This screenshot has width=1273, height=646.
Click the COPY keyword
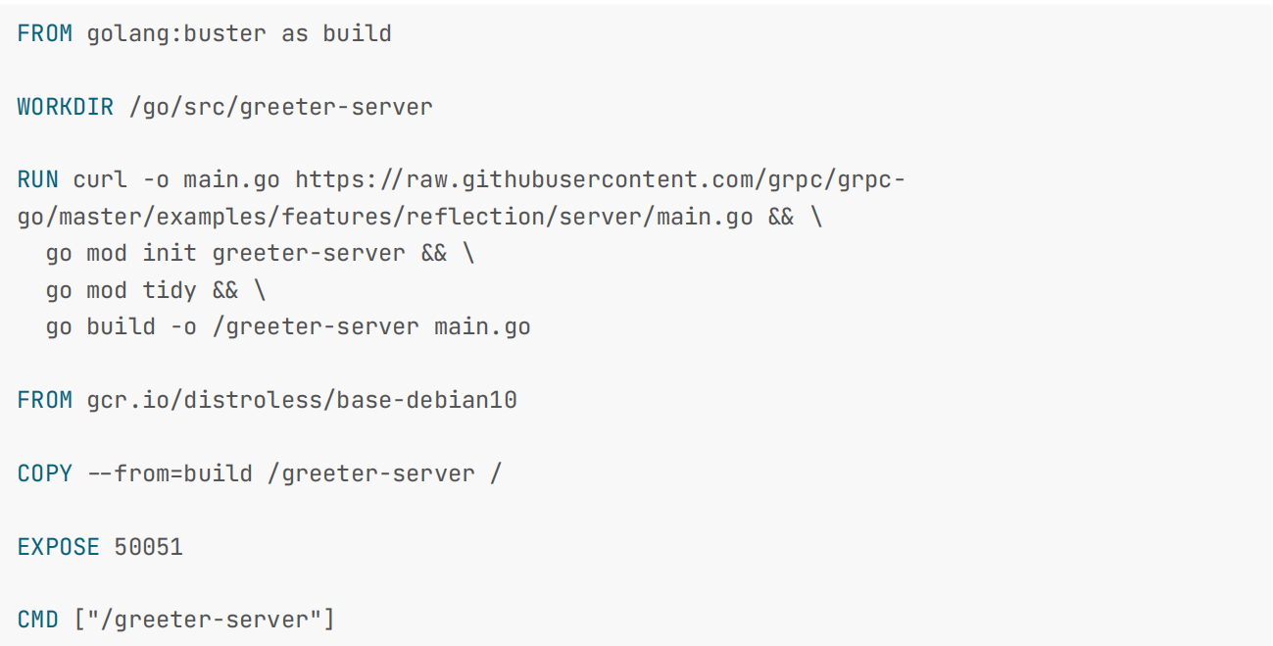click(x=44, y=473)
